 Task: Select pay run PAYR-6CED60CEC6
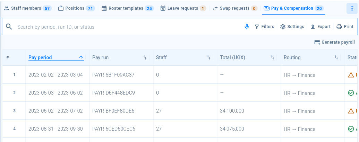(114, 129)
